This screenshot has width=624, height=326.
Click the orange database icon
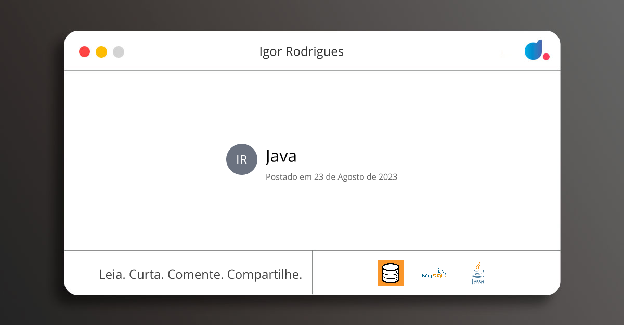[391, 273]
